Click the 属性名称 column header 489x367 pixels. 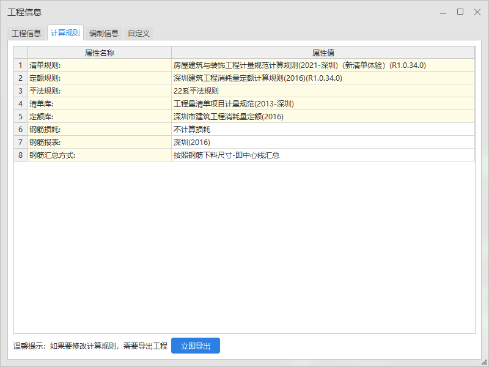coord(99,53)
